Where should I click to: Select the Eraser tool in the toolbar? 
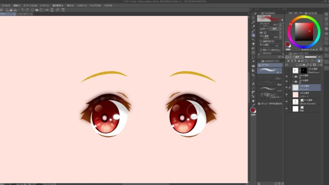point(253,44)
